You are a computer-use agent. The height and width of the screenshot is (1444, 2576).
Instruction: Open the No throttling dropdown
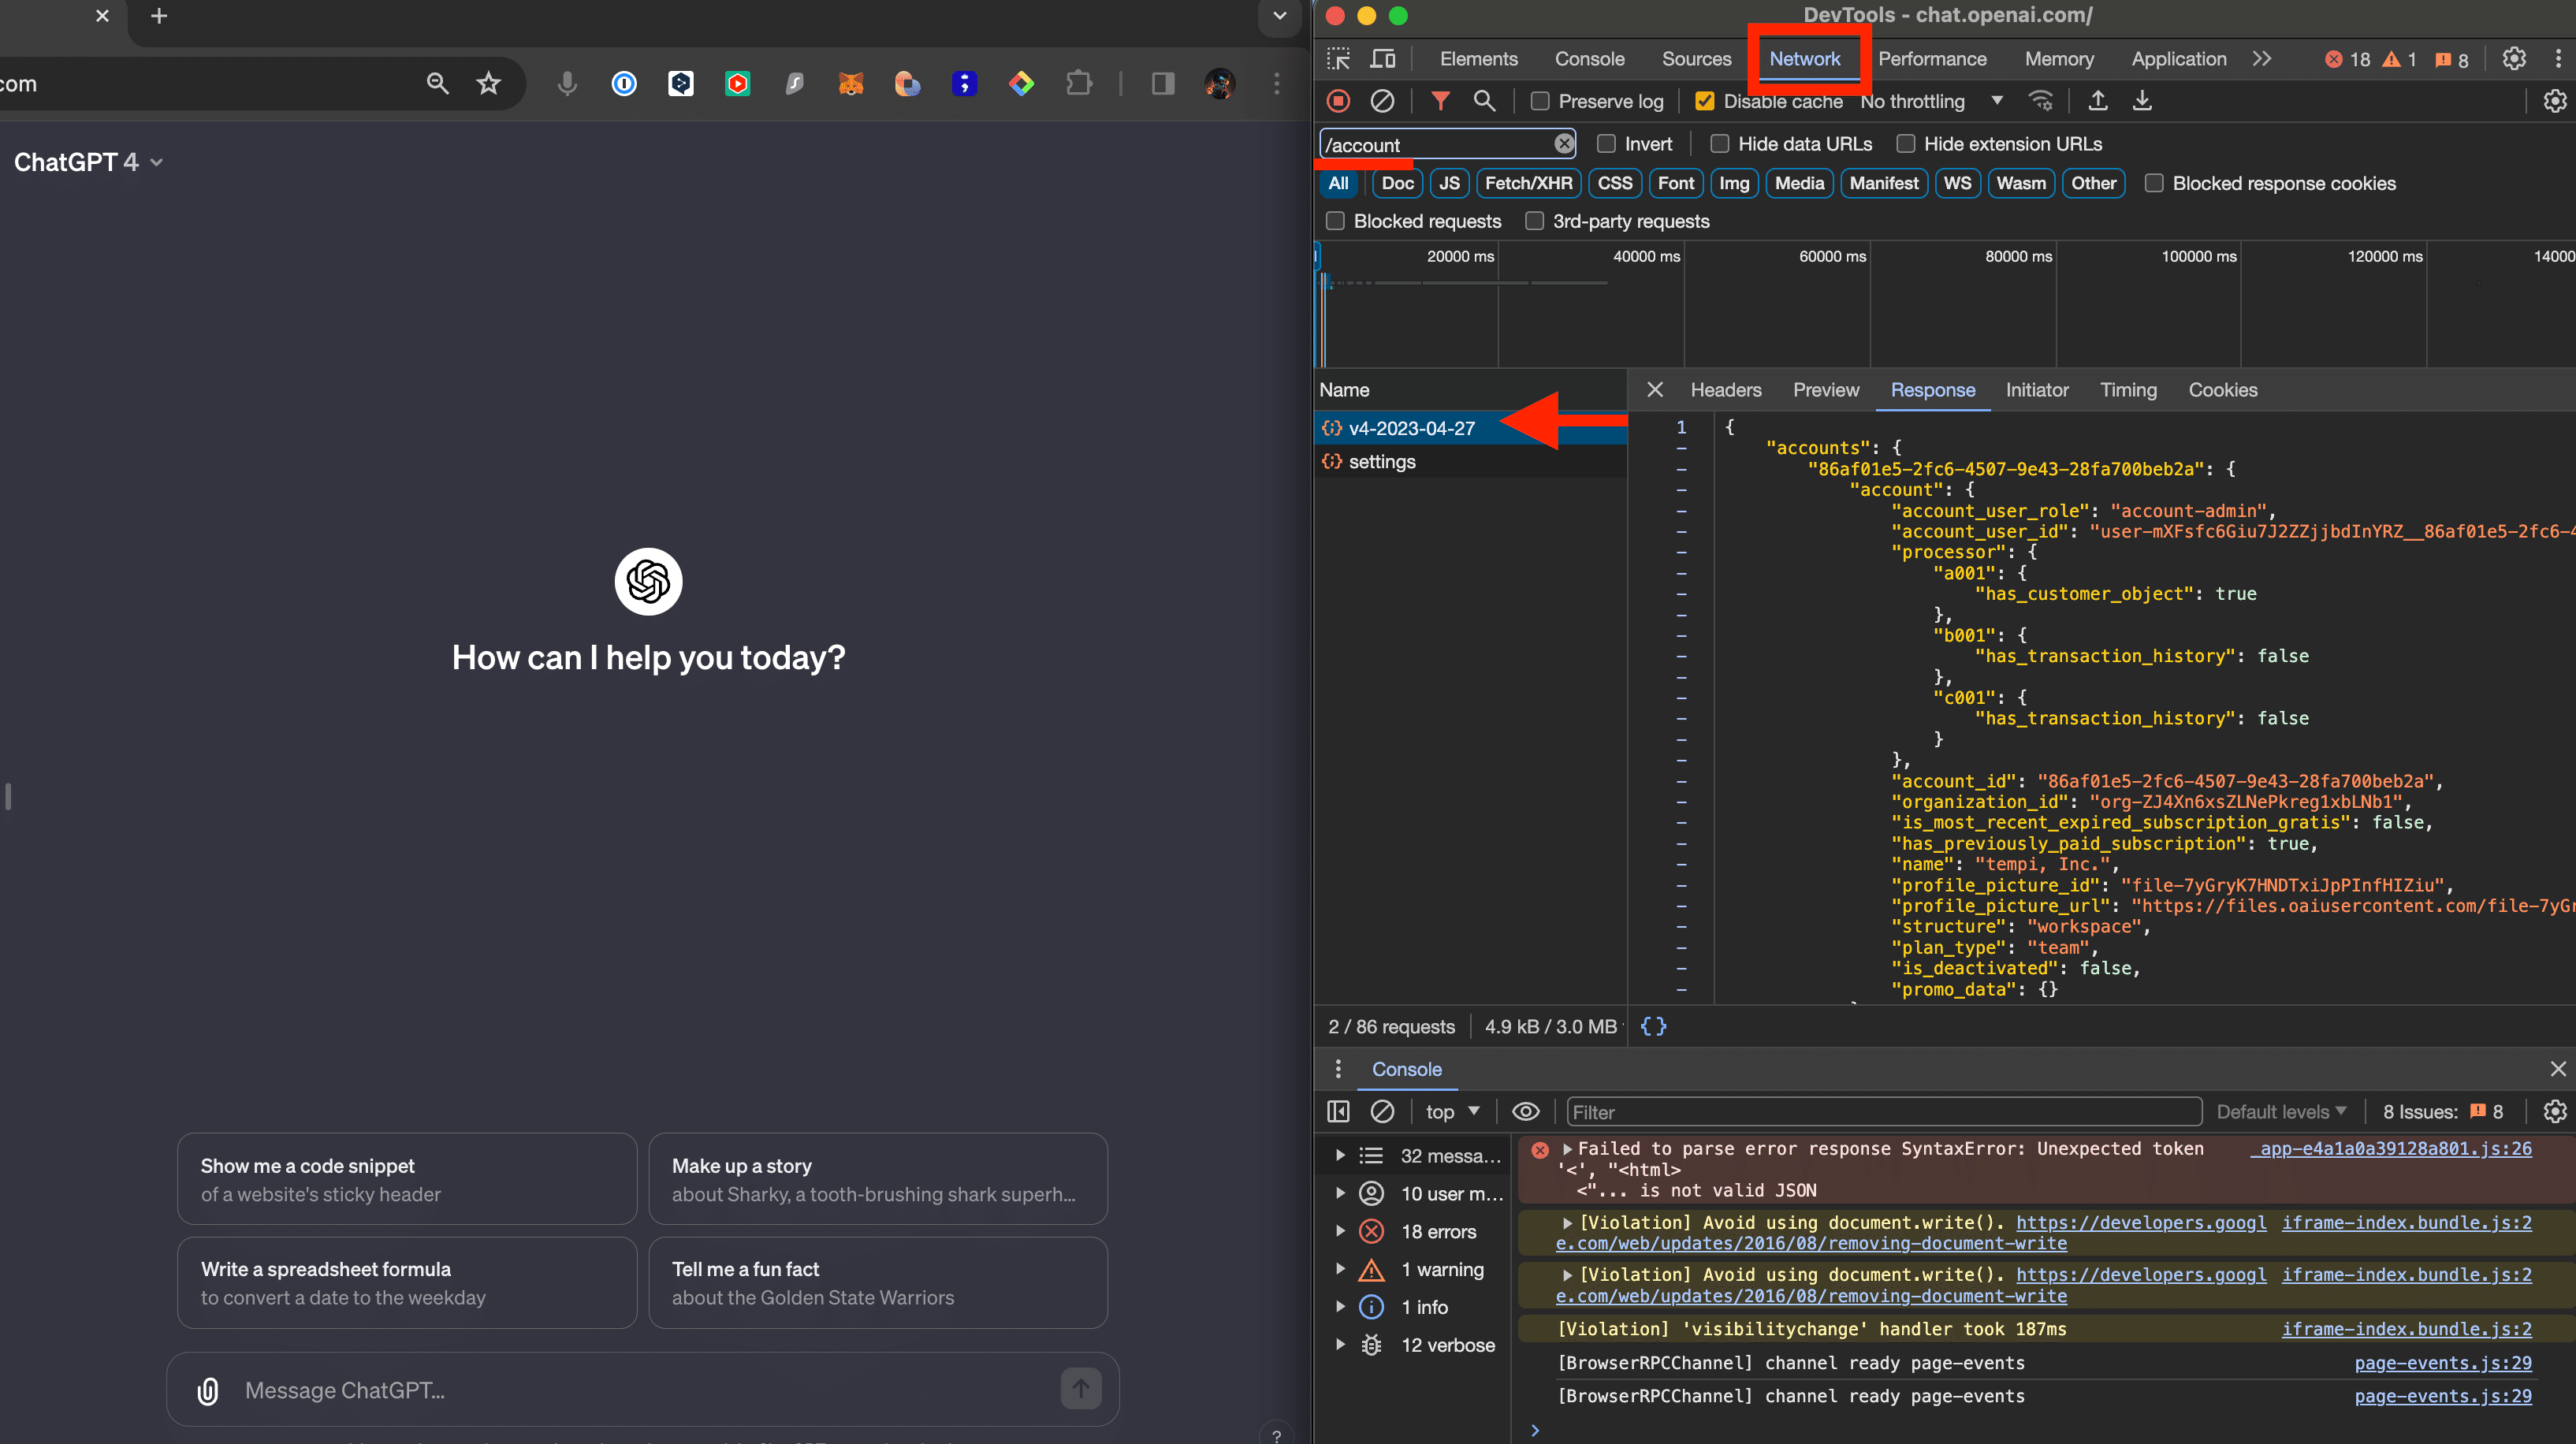click(1930, 101)
